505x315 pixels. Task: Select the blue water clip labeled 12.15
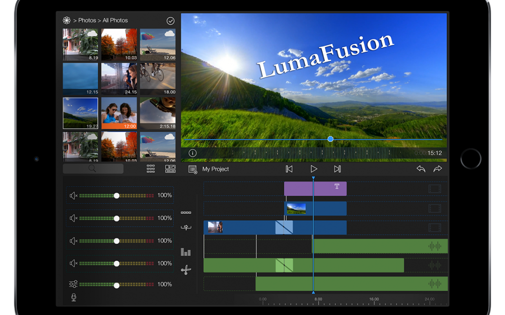click(x=80, y=79)
